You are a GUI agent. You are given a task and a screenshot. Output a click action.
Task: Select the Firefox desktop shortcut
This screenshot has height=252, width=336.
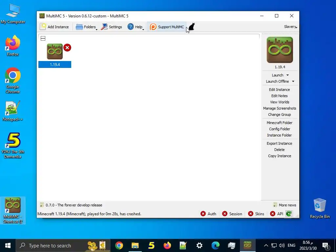(x=13, y=46)
